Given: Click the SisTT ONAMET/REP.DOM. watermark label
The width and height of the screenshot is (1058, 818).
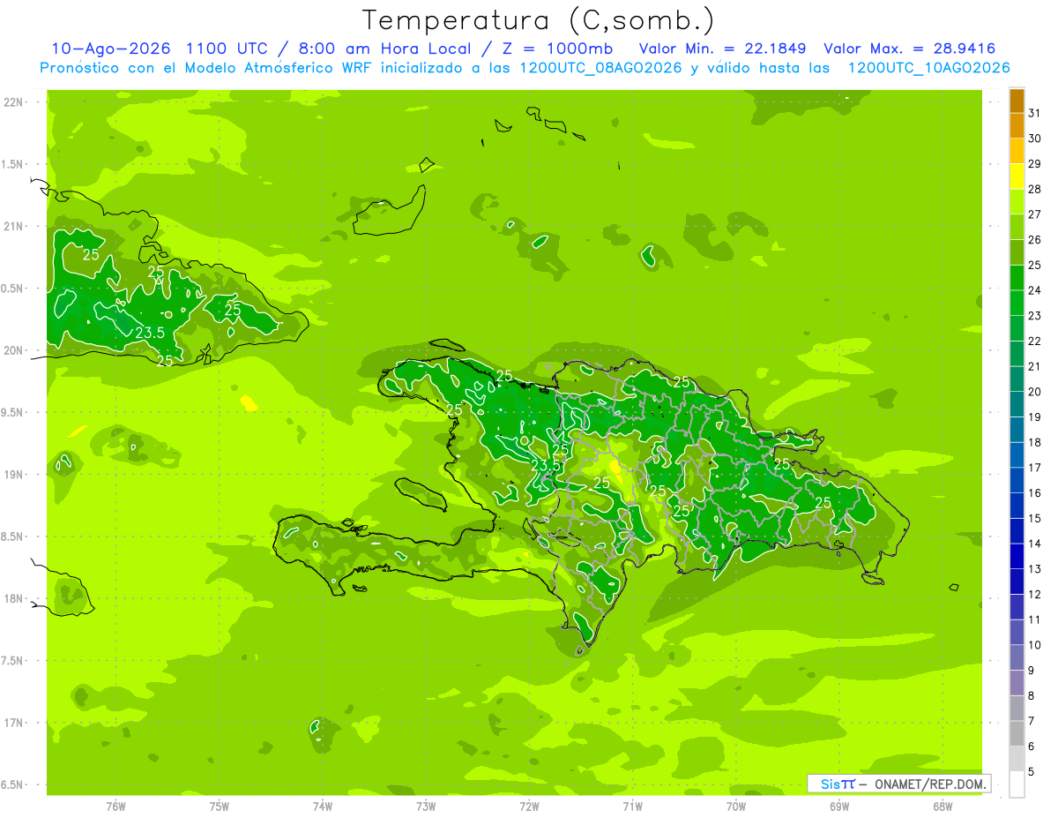Looking at the screenshot, I should click(898, 784).
